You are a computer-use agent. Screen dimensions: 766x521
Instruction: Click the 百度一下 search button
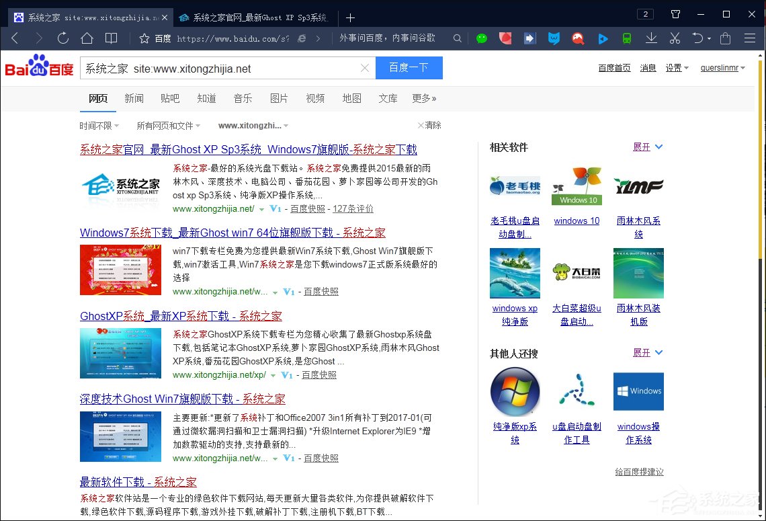point(409,68)
